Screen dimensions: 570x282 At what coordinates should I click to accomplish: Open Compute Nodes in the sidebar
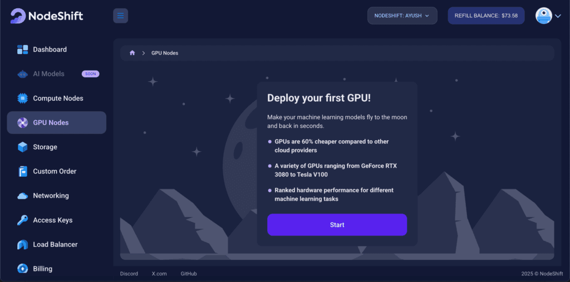tap(57, 98)
